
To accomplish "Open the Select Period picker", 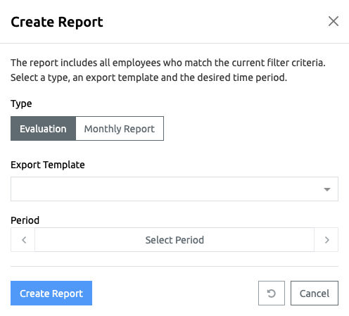I will pos(174,239).
